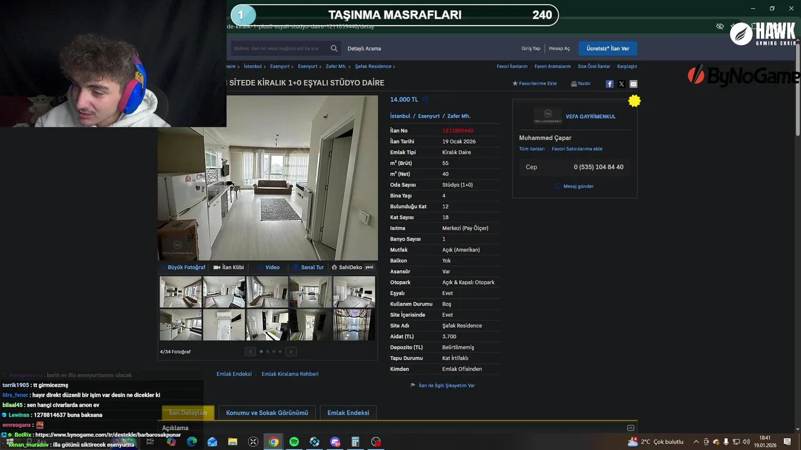The width and height of the screenshot is (801, 450).
Task: Click Ücretsiz İlan Ver button
Action: [x=608, y=48]
